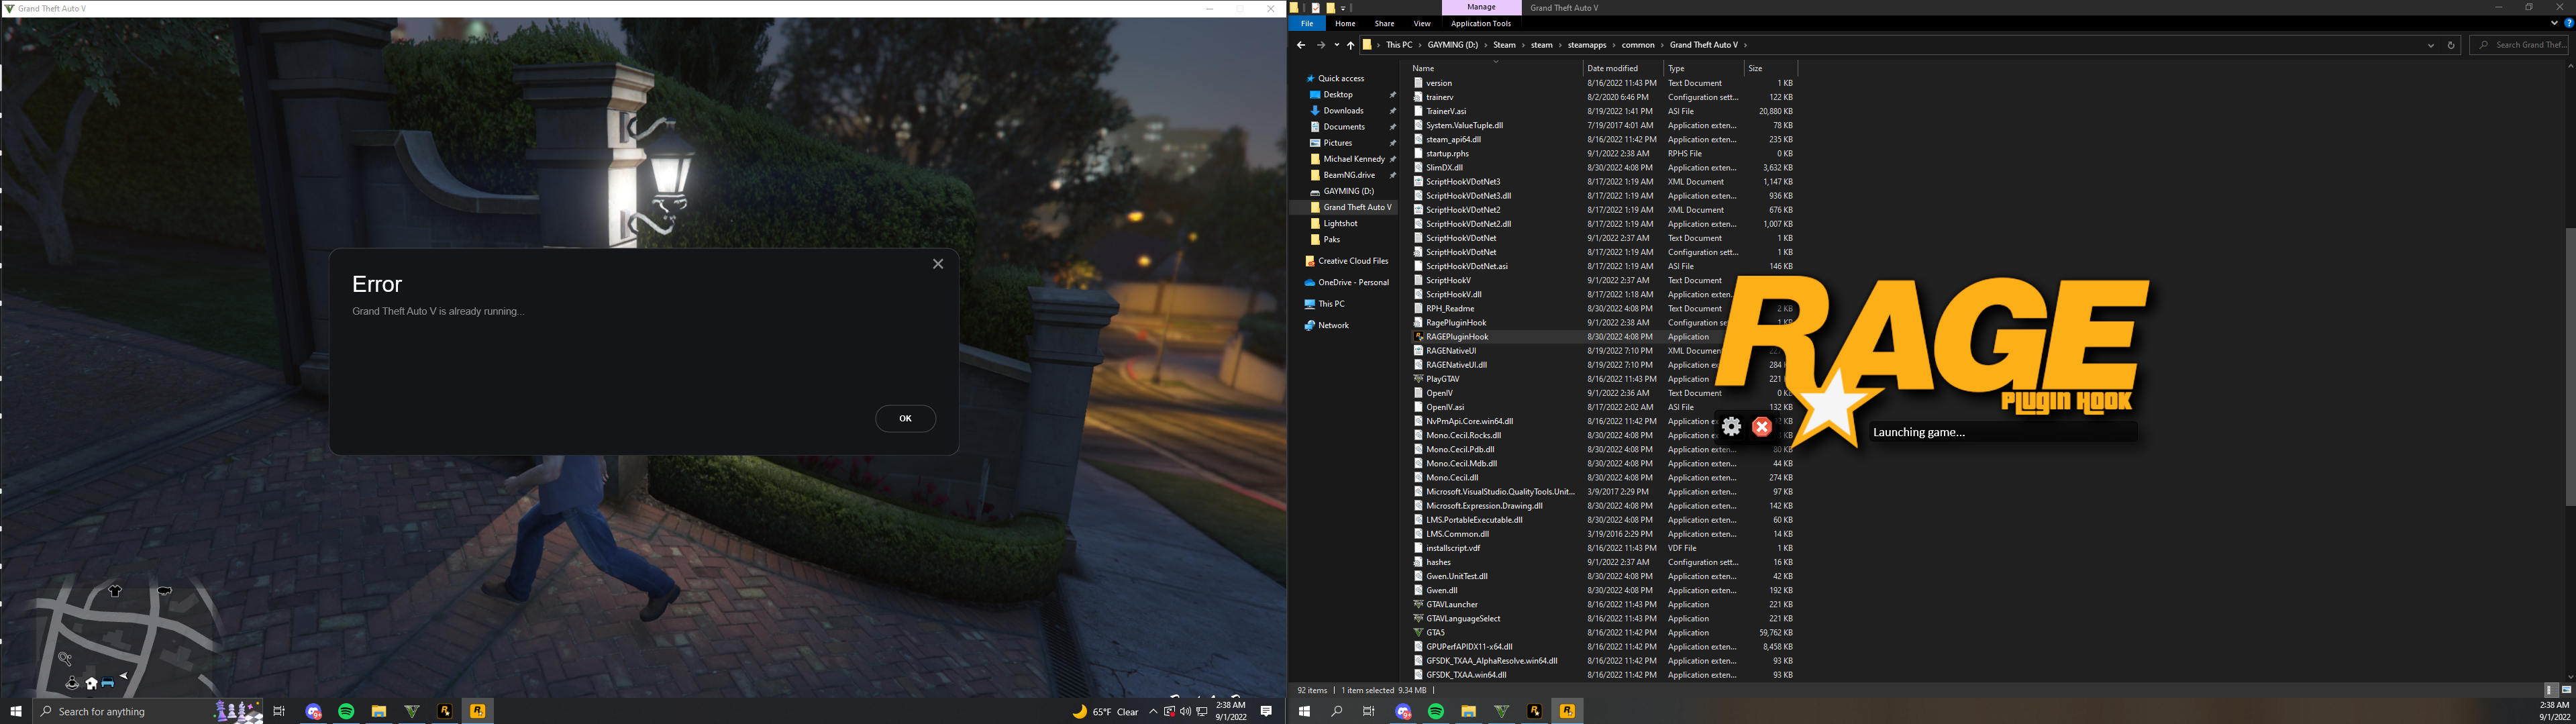This screenshot has width=2576, height=724.
Task: Open recent locations dropdown in Explorer
Action: coord(1336,45)
